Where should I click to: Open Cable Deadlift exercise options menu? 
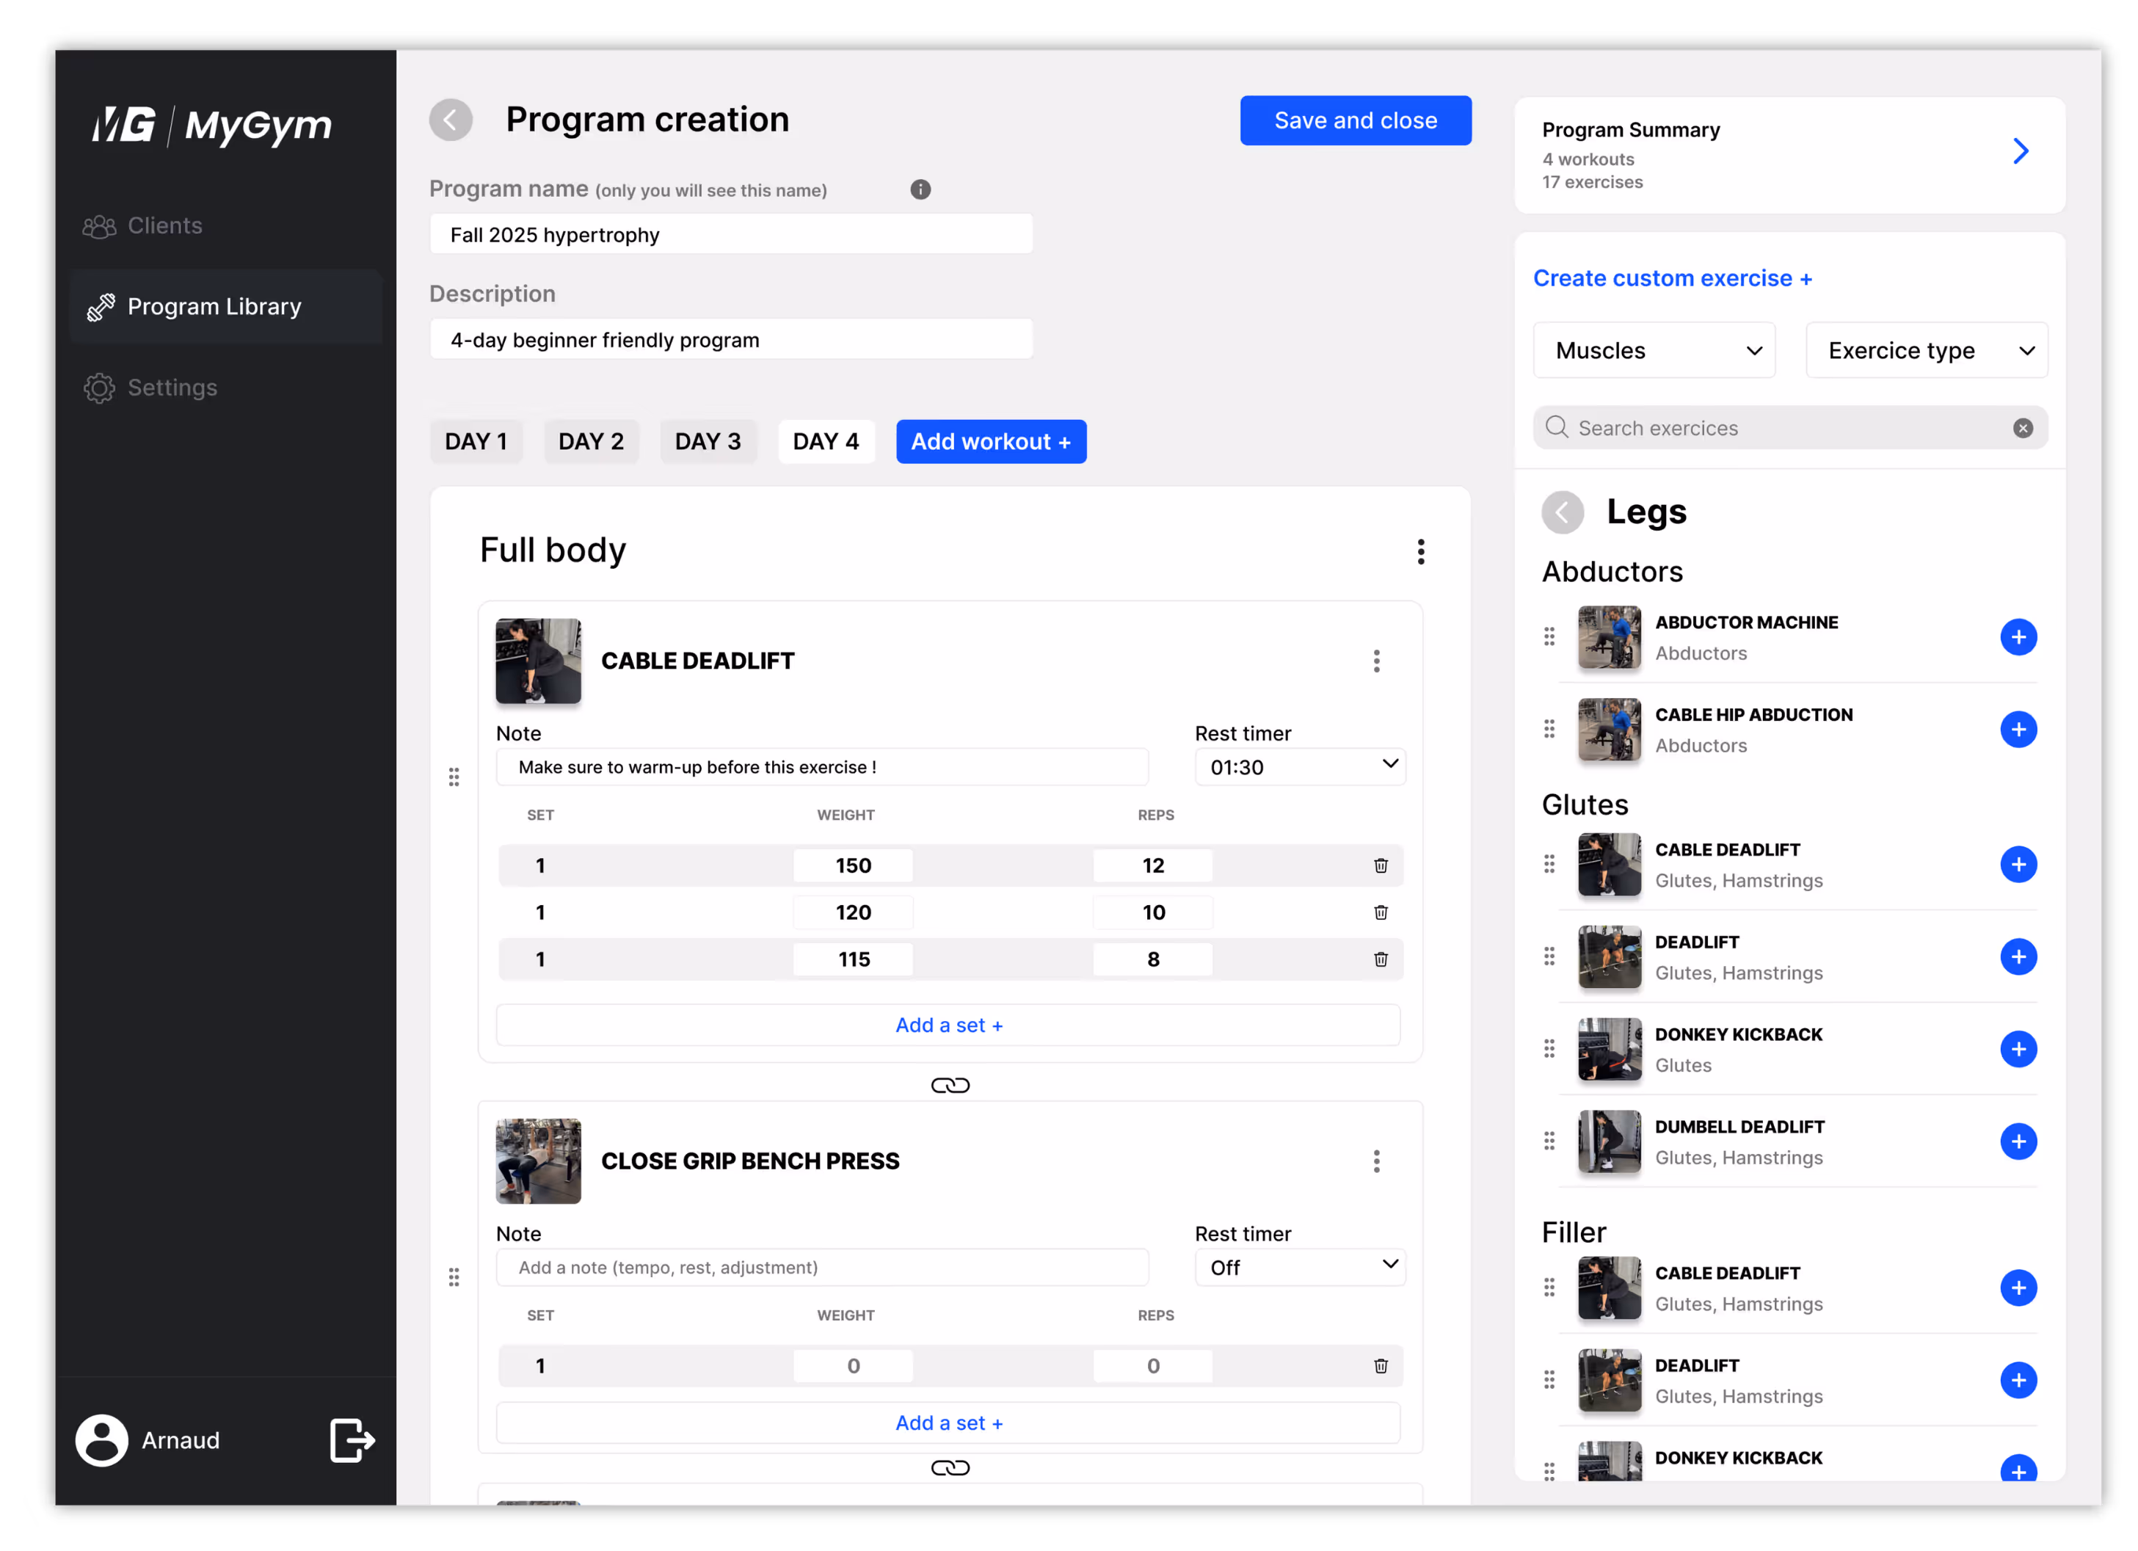coord(1376,661)
